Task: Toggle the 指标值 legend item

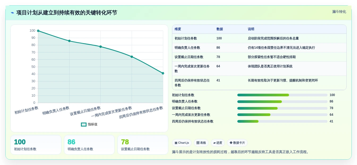Action: (89, 124)
